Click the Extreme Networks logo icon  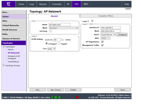pos(9,4)
